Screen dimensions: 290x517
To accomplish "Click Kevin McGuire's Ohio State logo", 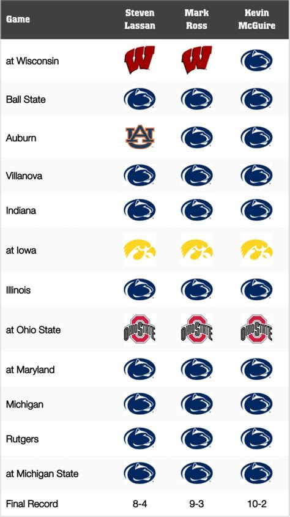I will (x=256, y=329).
